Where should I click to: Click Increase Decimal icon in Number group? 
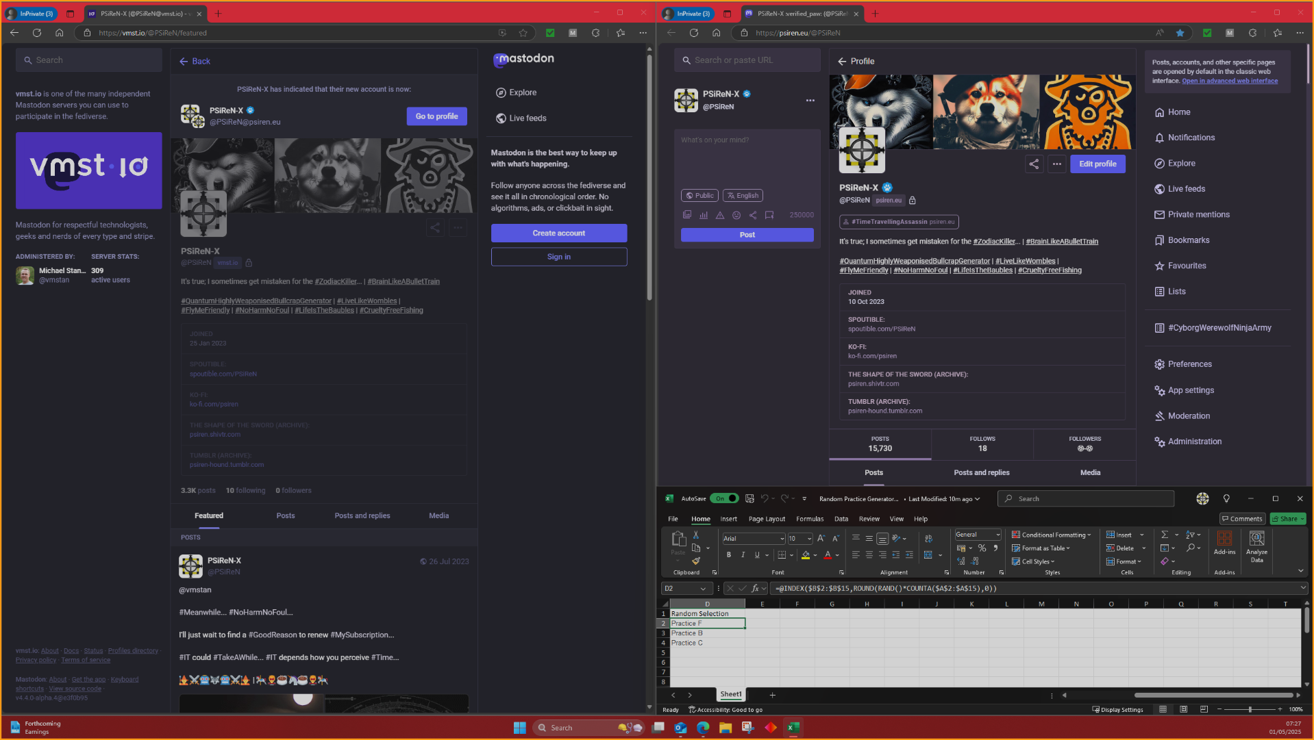pos(960,561)
